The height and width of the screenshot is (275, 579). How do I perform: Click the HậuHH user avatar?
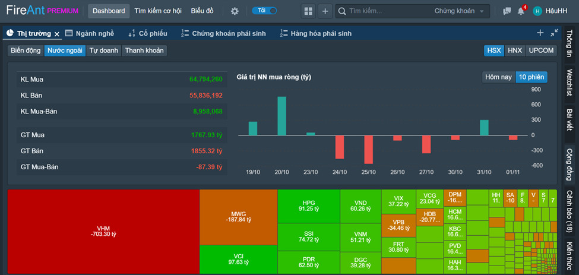[x=537, y=11]
